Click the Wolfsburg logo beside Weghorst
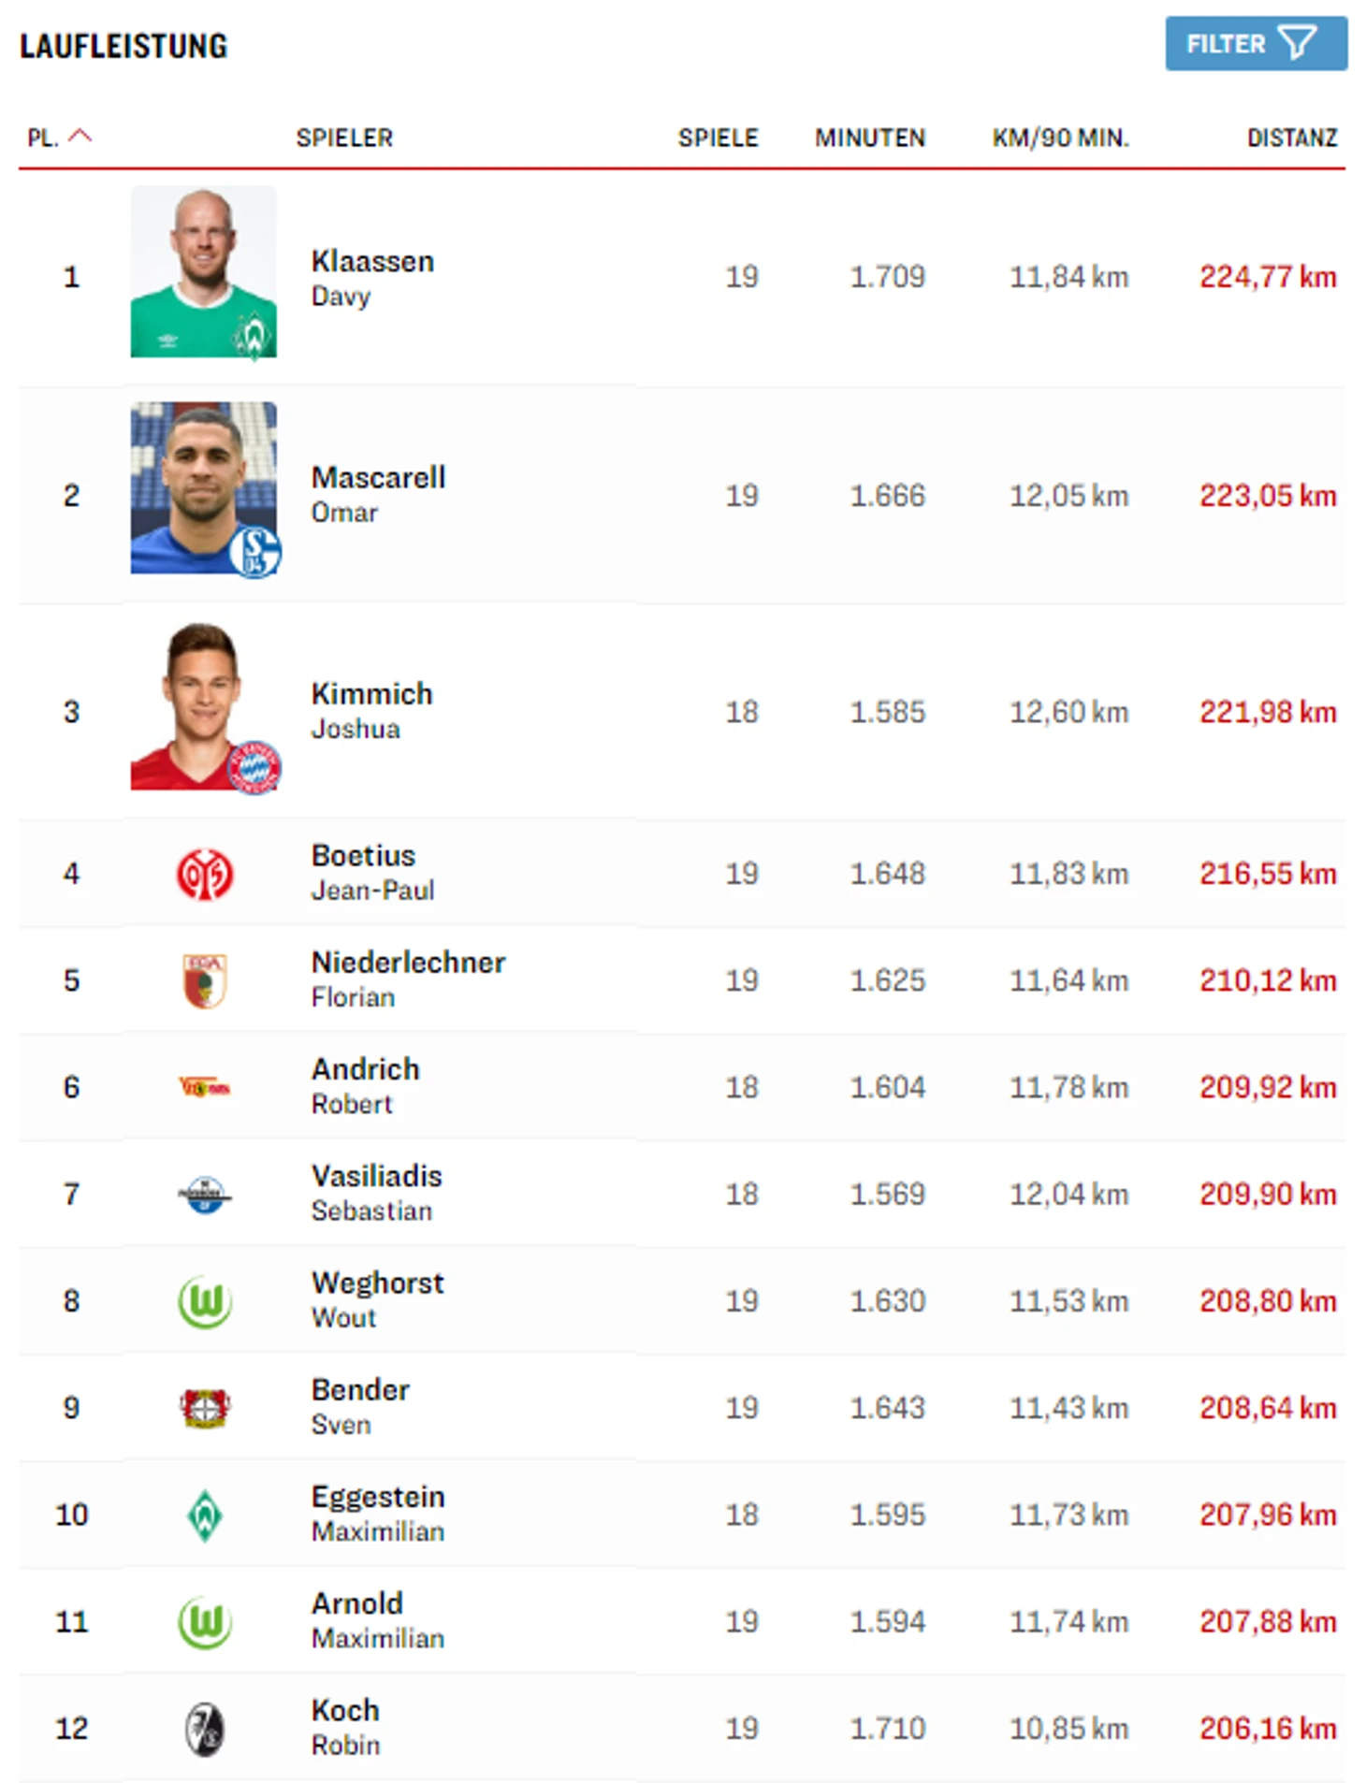 205,1301
